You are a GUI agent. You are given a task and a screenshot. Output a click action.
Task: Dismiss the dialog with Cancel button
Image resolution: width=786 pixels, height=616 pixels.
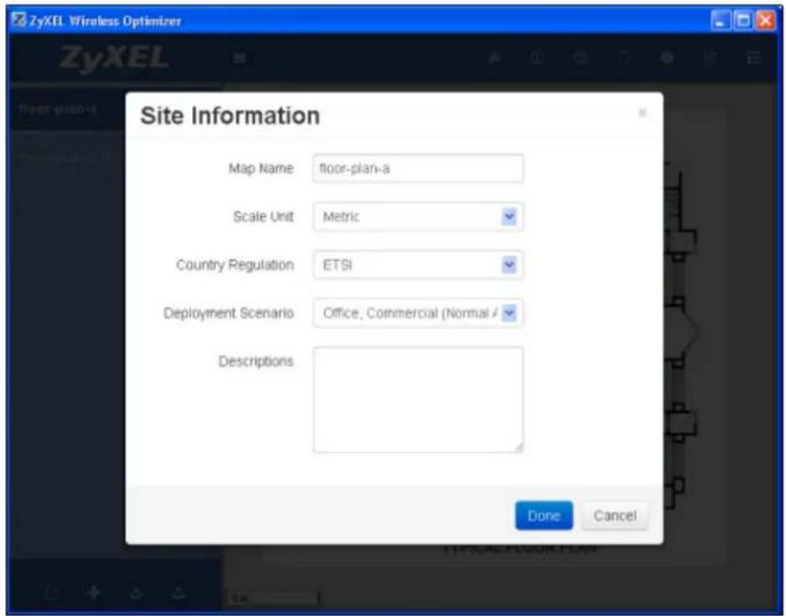615,515
